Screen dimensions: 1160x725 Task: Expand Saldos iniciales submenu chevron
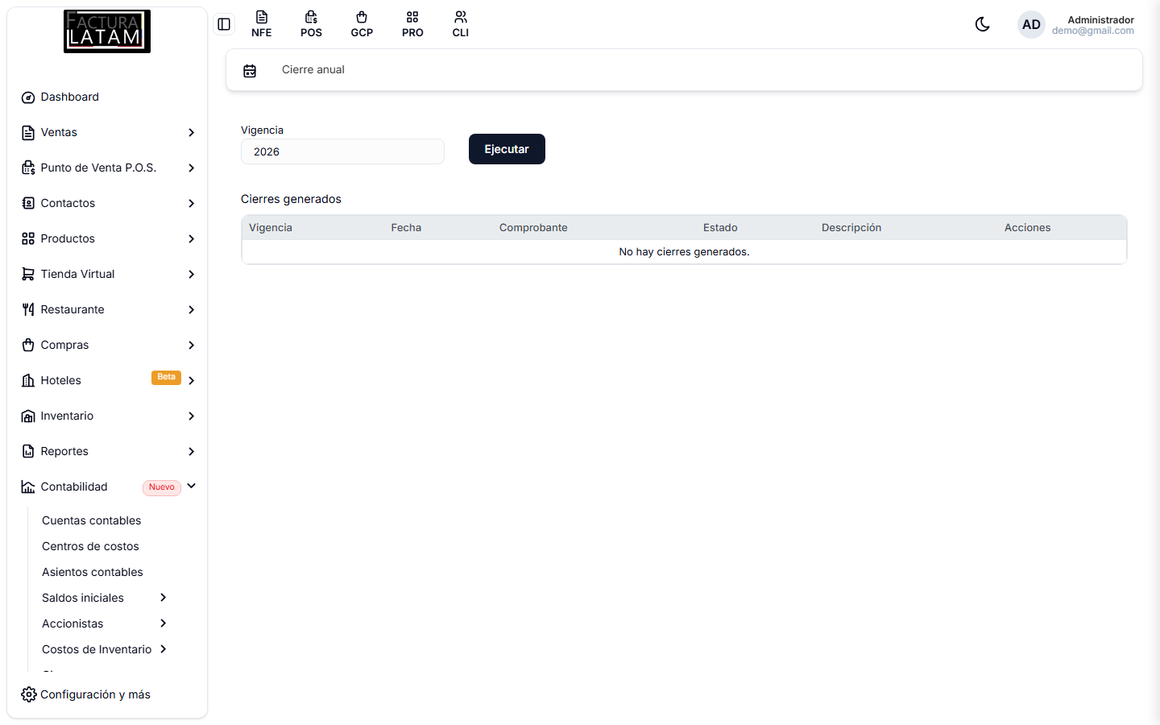[163, 598]
